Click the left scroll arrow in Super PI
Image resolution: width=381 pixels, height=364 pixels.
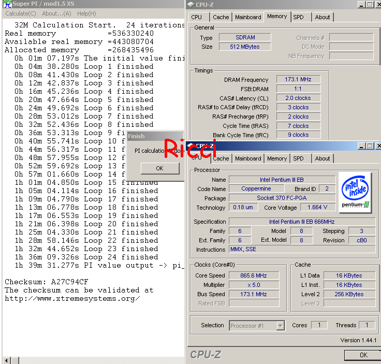tap(7, 360)
